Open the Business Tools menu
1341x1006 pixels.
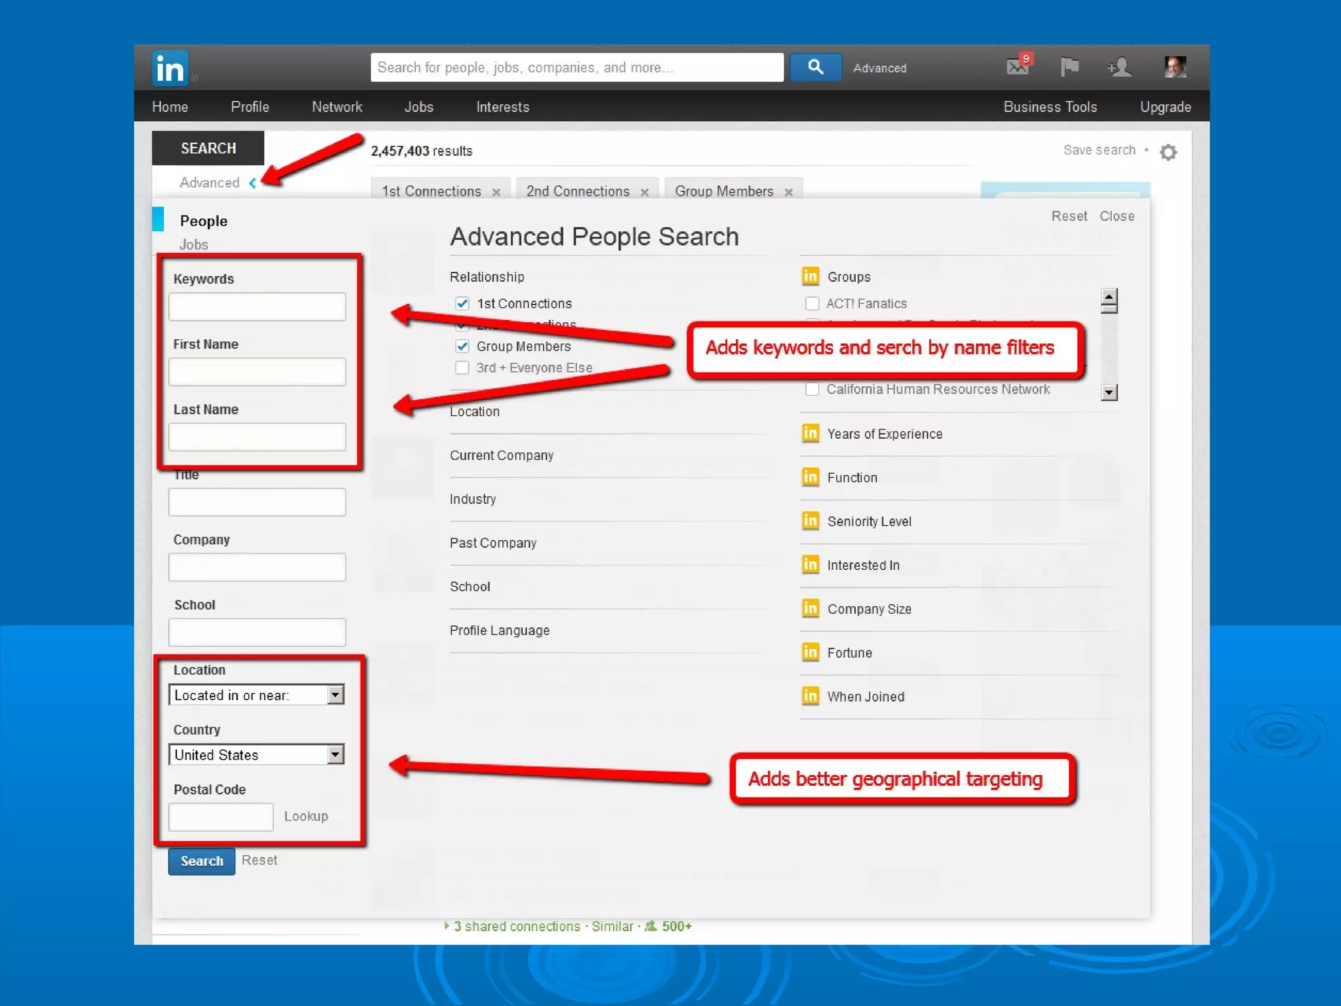[1050, 107]
